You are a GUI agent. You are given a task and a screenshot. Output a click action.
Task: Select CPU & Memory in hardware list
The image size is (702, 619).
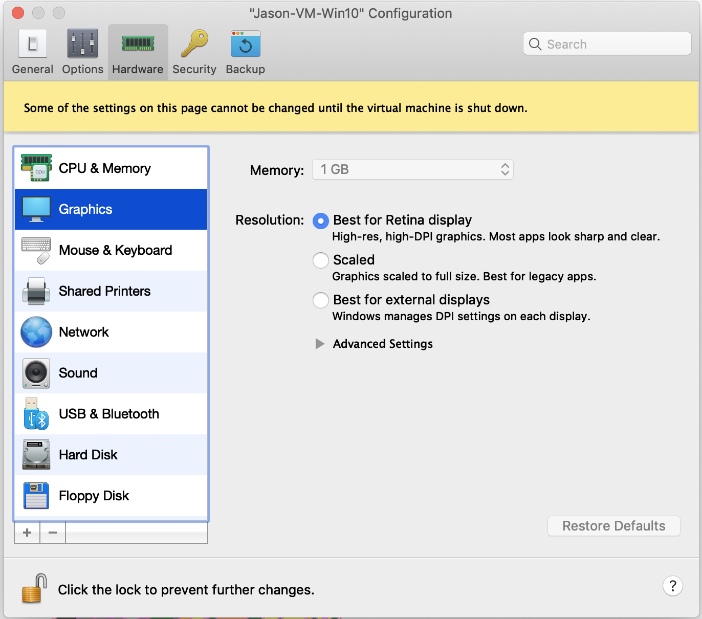(111, 168)
